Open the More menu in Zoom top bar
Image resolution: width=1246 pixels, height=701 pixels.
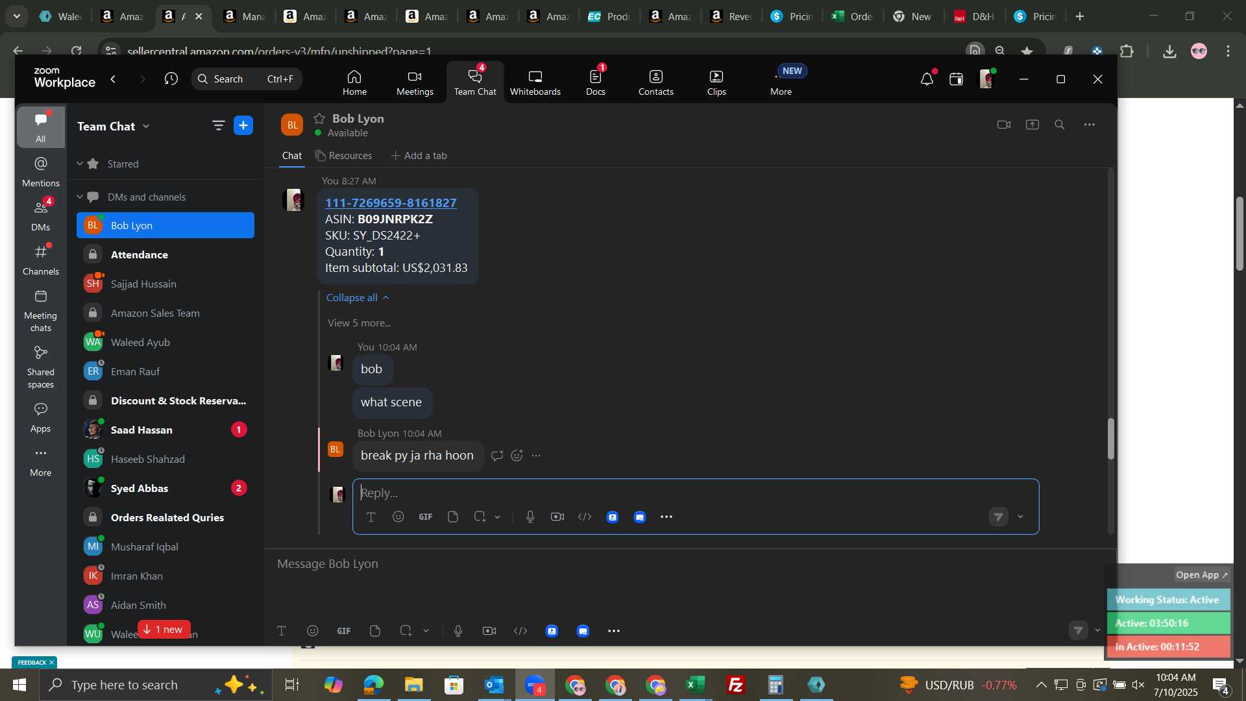point(781,82)
